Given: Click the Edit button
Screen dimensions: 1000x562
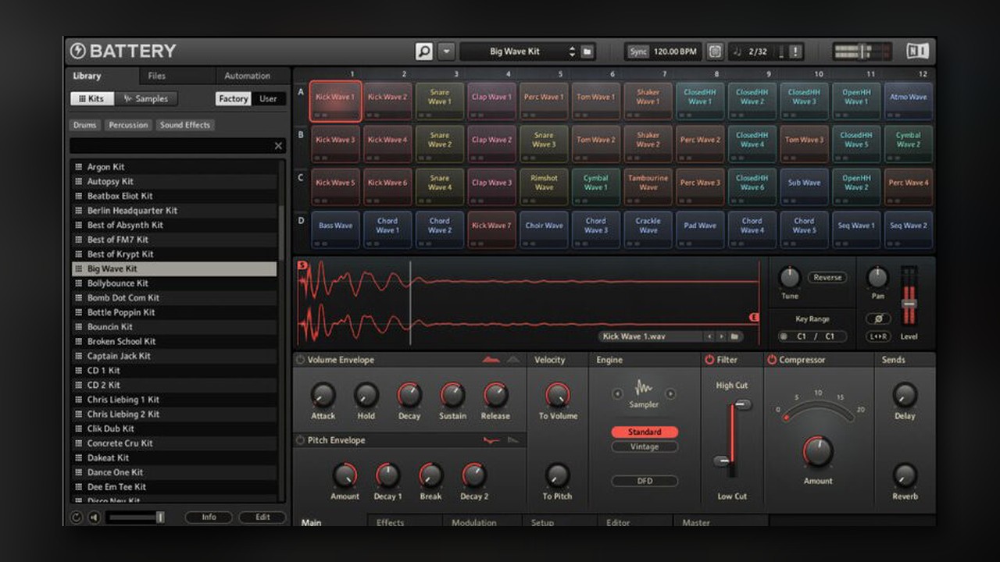Looking at the screenshot, I should click(262, 517).
